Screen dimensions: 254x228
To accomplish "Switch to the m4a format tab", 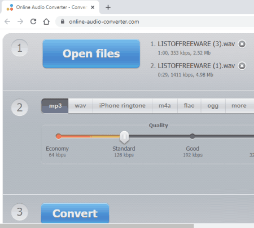I will 165,106.
